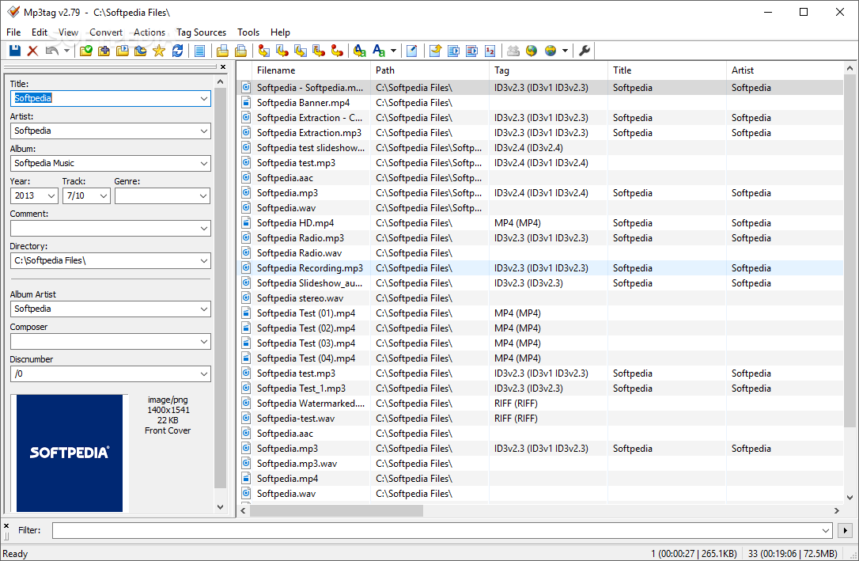Click the horizontal scrollbar of file list

coord(336,510)
